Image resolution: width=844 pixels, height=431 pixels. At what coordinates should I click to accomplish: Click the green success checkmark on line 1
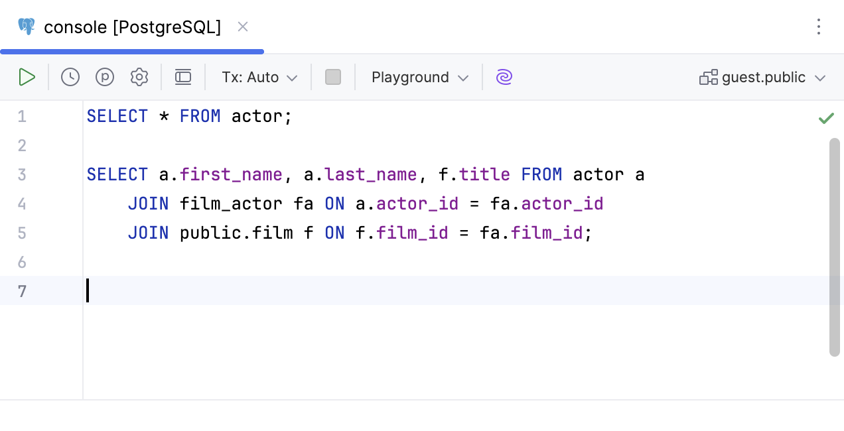[x=827, y=118]
